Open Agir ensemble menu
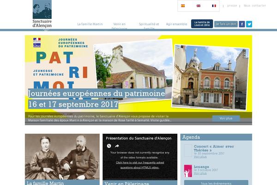Viewport: 277px width, 185px height. [x=176, y=24]
